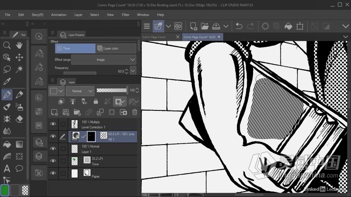Click the Frequency value stepper
Viewport: 351px width, 197px height.
pyautogui.click(x=127, y=71)
